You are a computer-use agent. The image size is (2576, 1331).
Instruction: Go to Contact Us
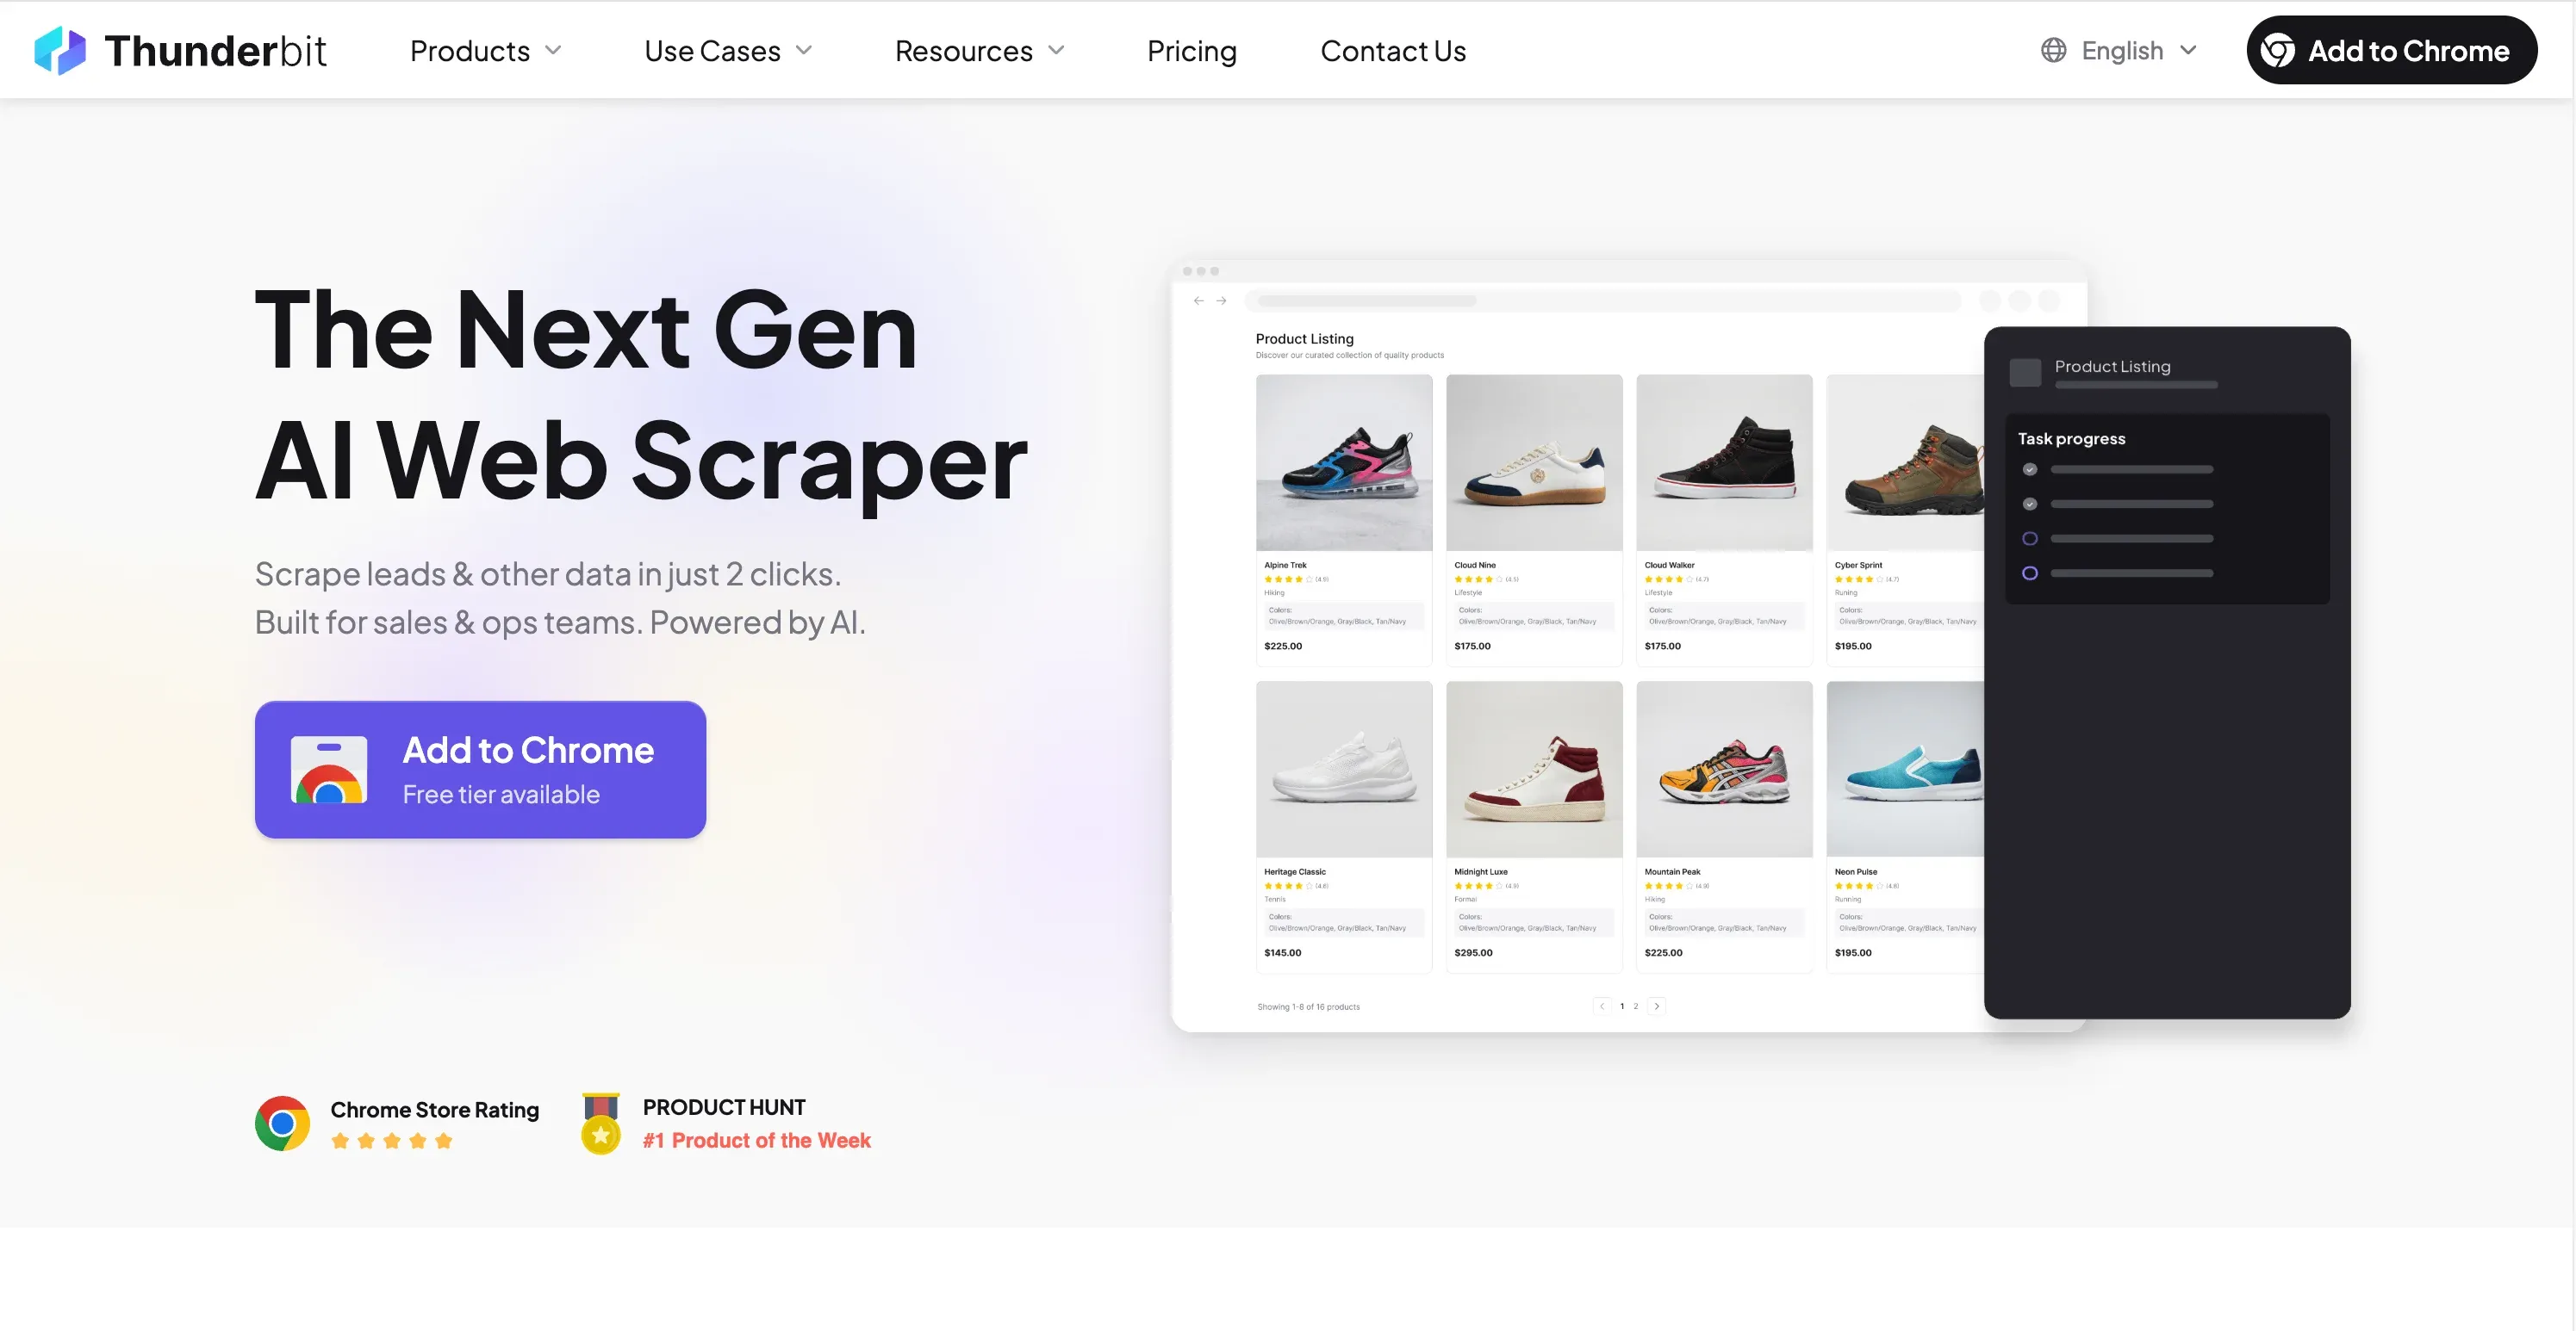coord(1393,50)
